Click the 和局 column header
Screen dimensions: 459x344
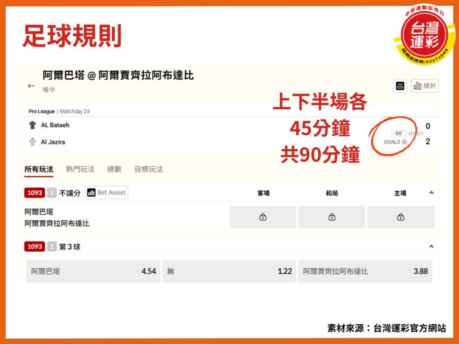[x=332, y=193]
